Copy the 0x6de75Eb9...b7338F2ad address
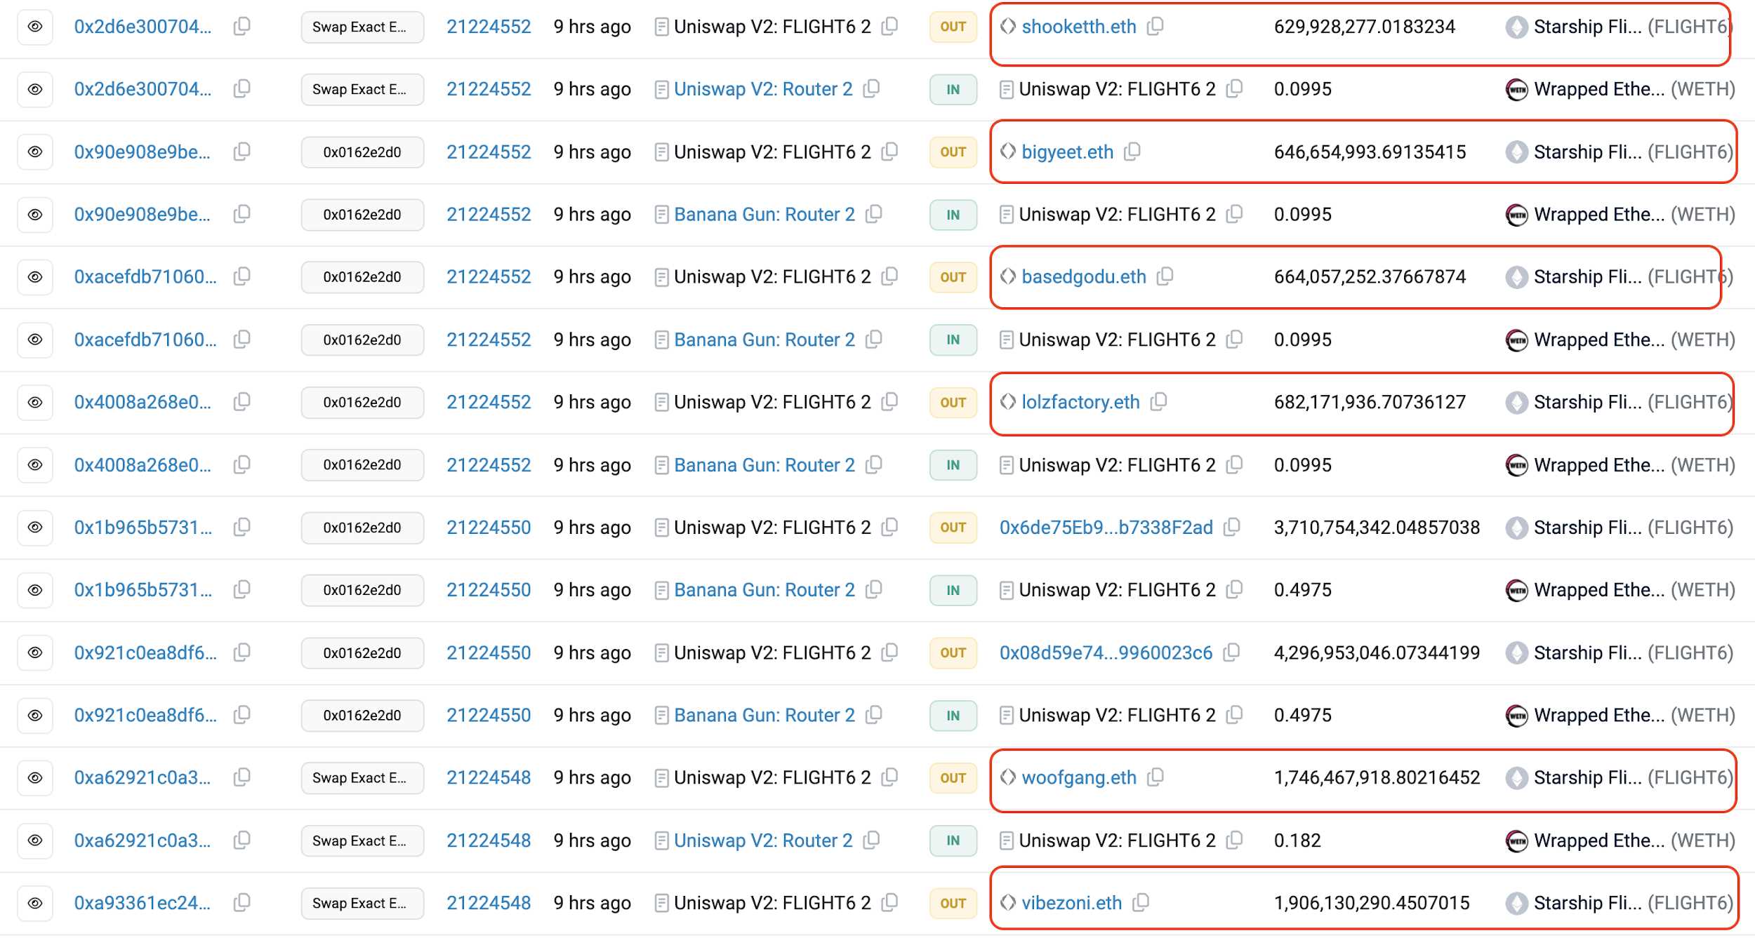The width and height of the screenshot is (1755, 938). tap(1232, 527)
